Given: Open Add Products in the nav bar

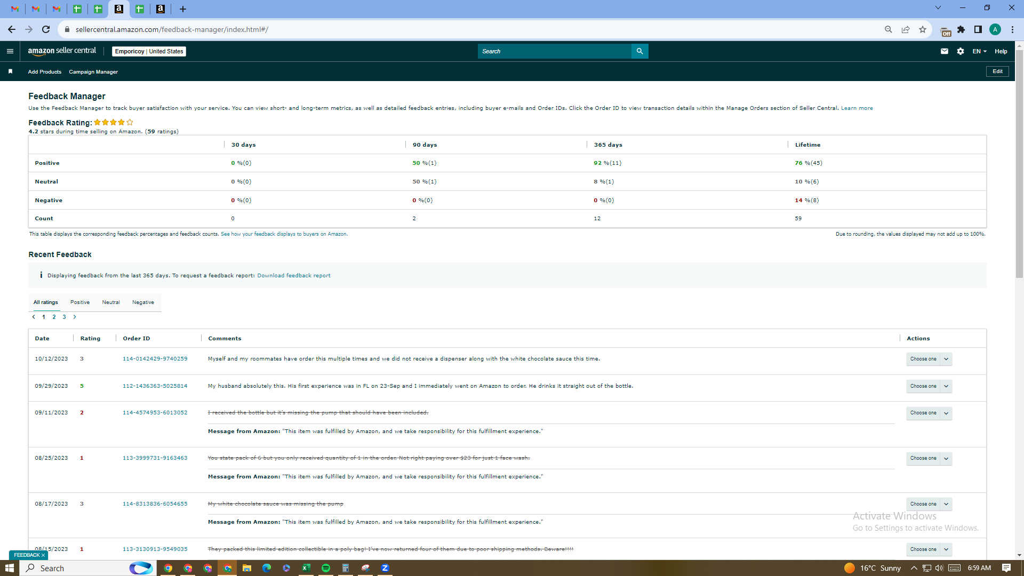Looking at the screenshot, I should click(x=45, y=72).
